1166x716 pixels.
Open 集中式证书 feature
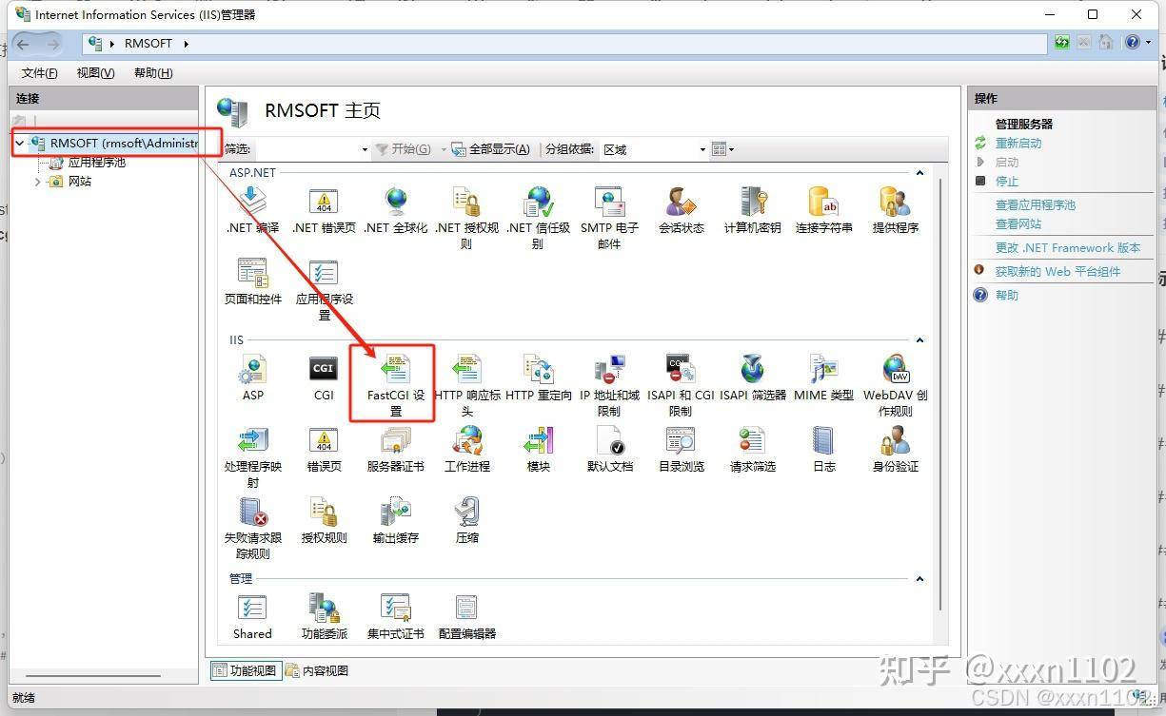pos(395,616)
